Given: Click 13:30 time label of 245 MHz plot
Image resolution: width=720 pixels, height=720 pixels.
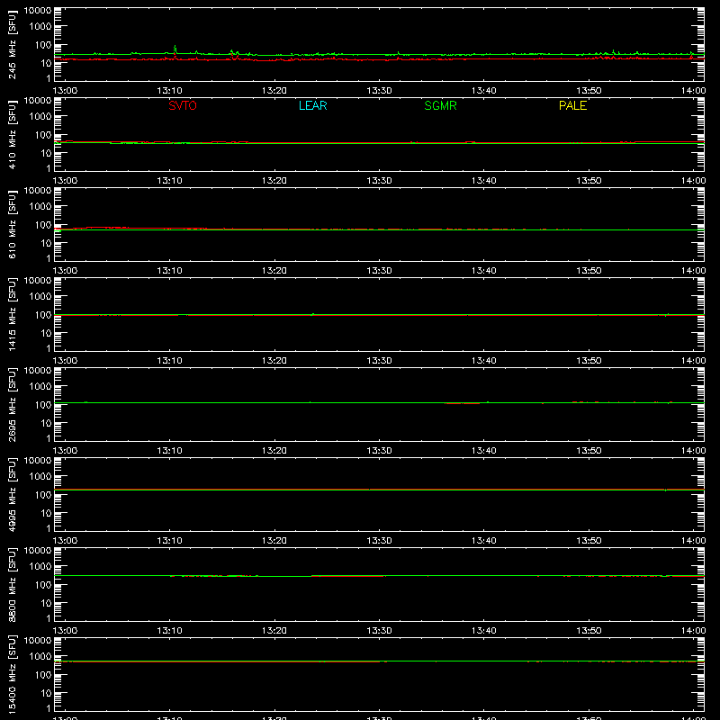Looking at the screenshot, I should tap(379, 91).
